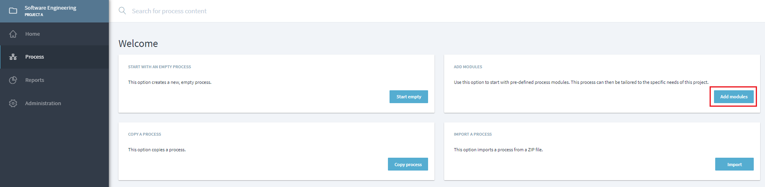Click the Reports pie chart icon
Image resolution: width=765 pixels, height=187 pixels.
point(13,80)
